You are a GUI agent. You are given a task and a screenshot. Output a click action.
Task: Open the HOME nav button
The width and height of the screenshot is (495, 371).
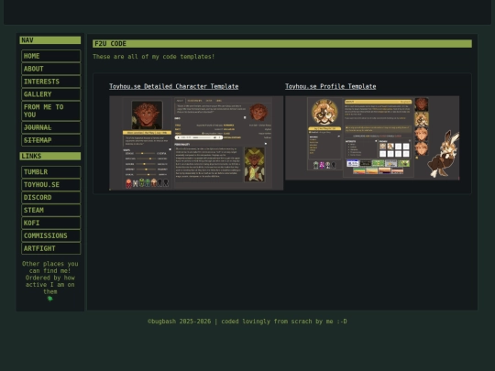click(x=50, y=56)
